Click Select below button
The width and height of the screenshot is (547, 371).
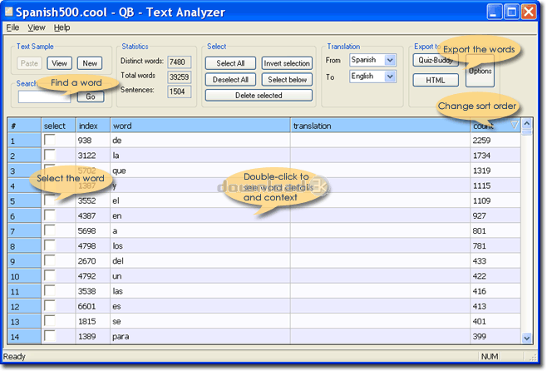(x=287, y=80)
